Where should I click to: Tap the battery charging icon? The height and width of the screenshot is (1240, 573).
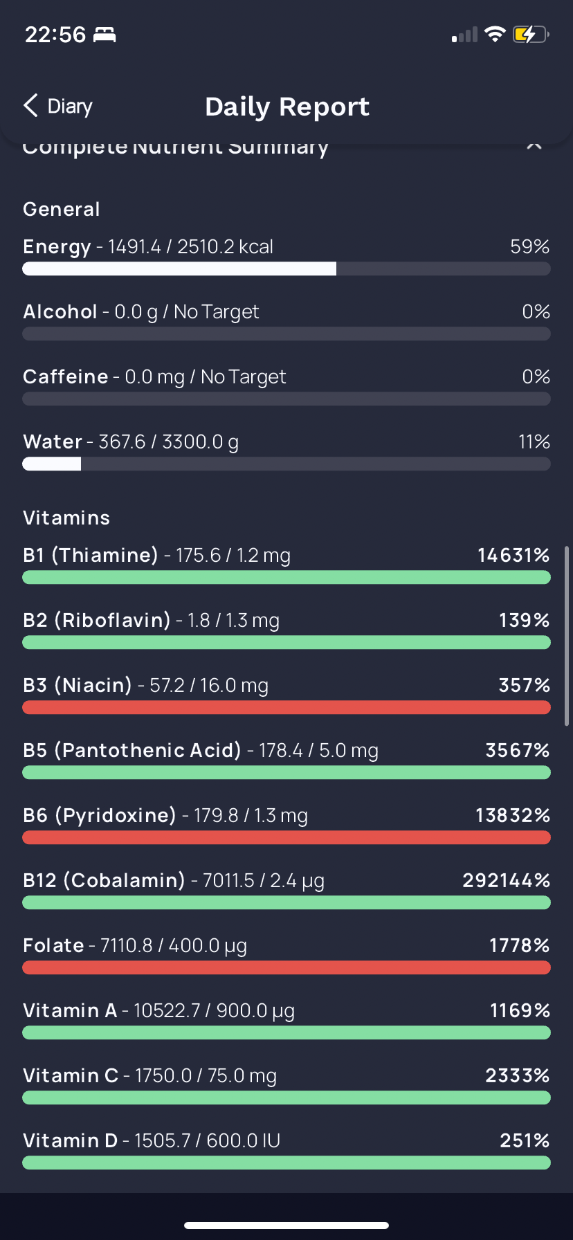pyautogui.click(x=531, y=35)
